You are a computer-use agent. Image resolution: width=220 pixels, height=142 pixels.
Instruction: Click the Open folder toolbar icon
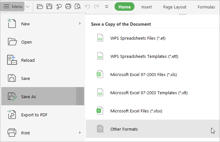pos(40,6)
